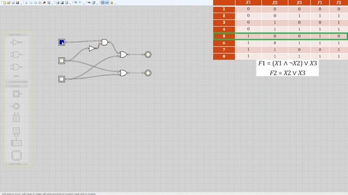
Task: Click the formula F1 = (X1 ∧ ¬X2) ∨ X3
Action: pos(288,63)
